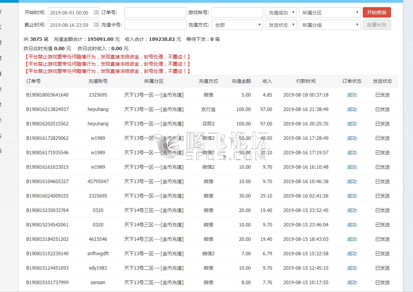Open the 所属分区 zone dropdown
The width and height of the screenshot is (413, 292).
[x=329, y=13]
